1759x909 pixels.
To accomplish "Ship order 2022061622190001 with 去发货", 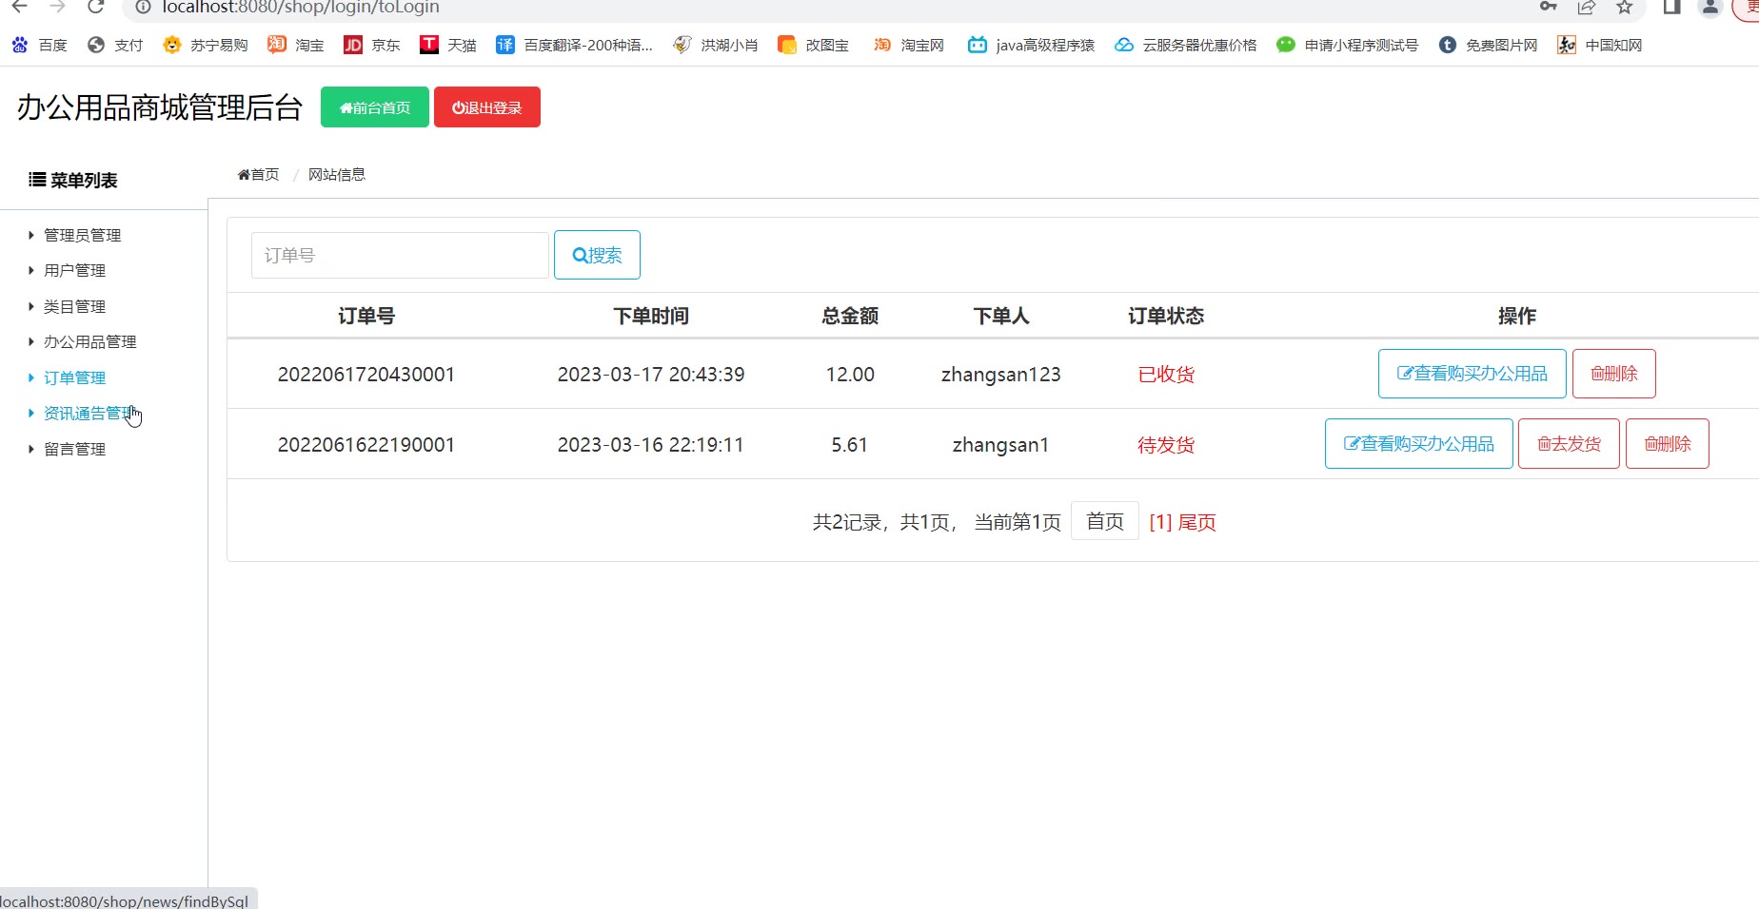I will [1569, 444].
